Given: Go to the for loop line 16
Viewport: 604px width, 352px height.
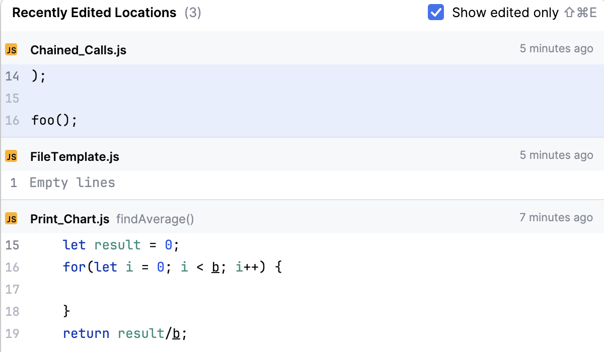Looking at the screenshot, I should pyautogui.click(x=172, y=267).
